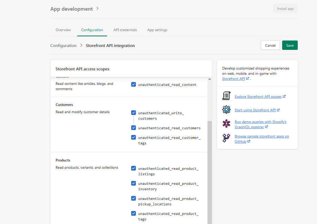Image resolution: width=317 pixels, height=224 pixels.
Task: Open Explore Storefront API scopes link
Action: pyautogui.click(x=258, y=97)
